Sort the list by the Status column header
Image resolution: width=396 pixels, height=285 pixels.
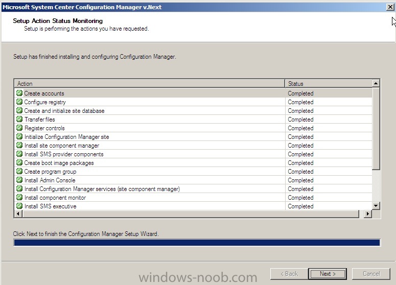click(x=329, y=84)
